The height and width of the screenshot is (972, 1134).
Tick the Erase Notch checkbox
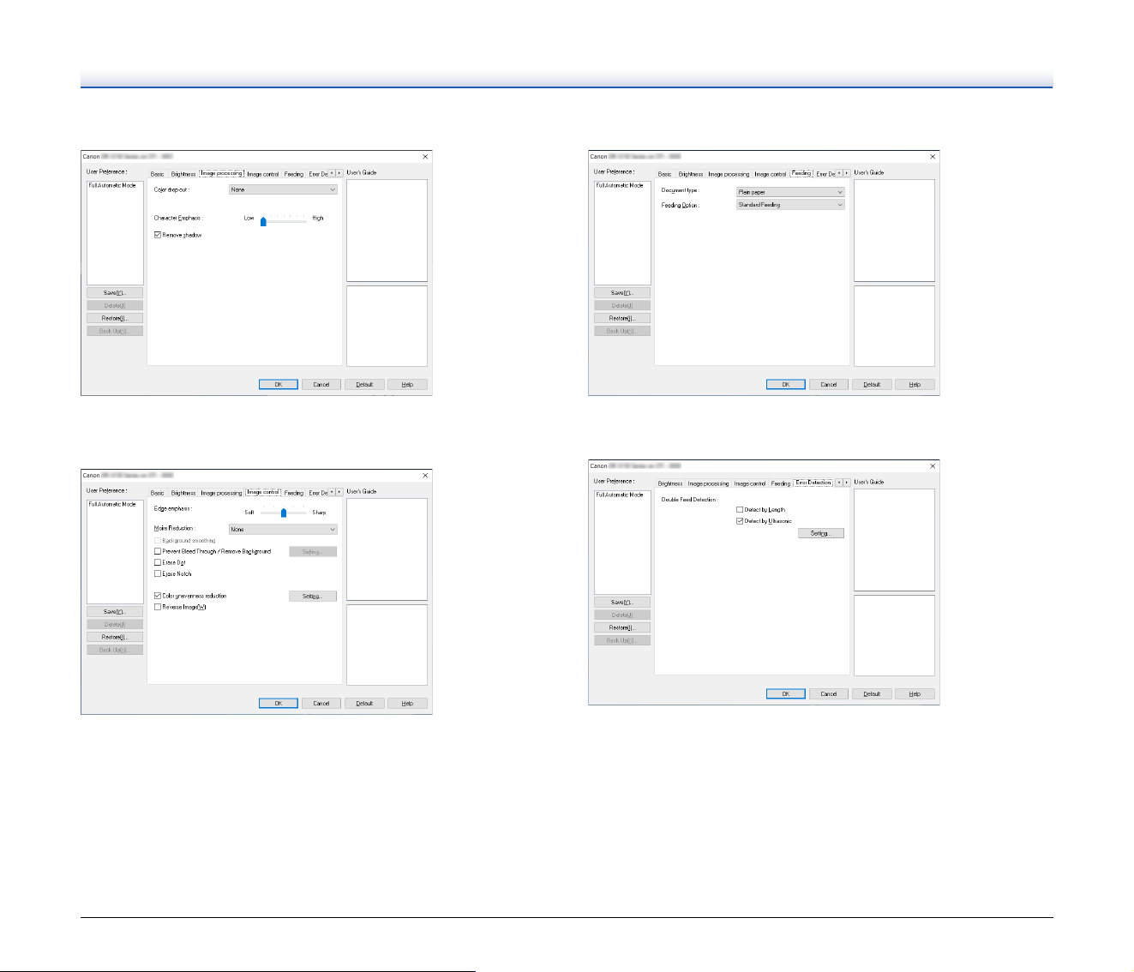click(158, 574)
